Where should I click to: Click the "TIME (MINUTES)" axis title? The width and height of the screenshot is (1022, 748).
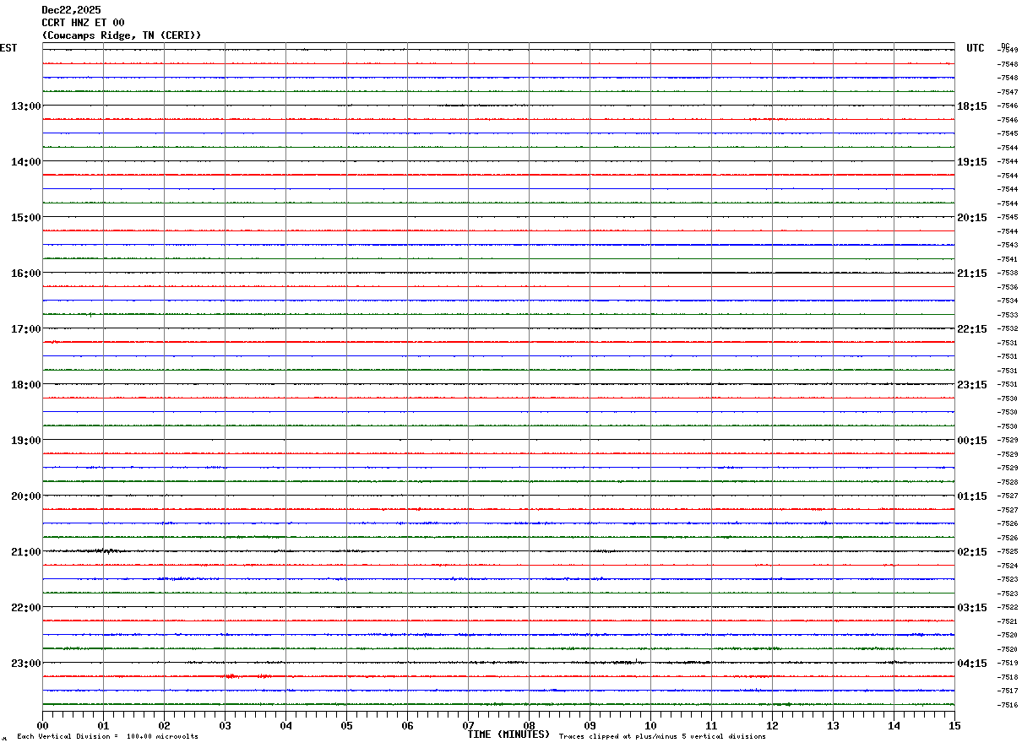coord(509,734)
